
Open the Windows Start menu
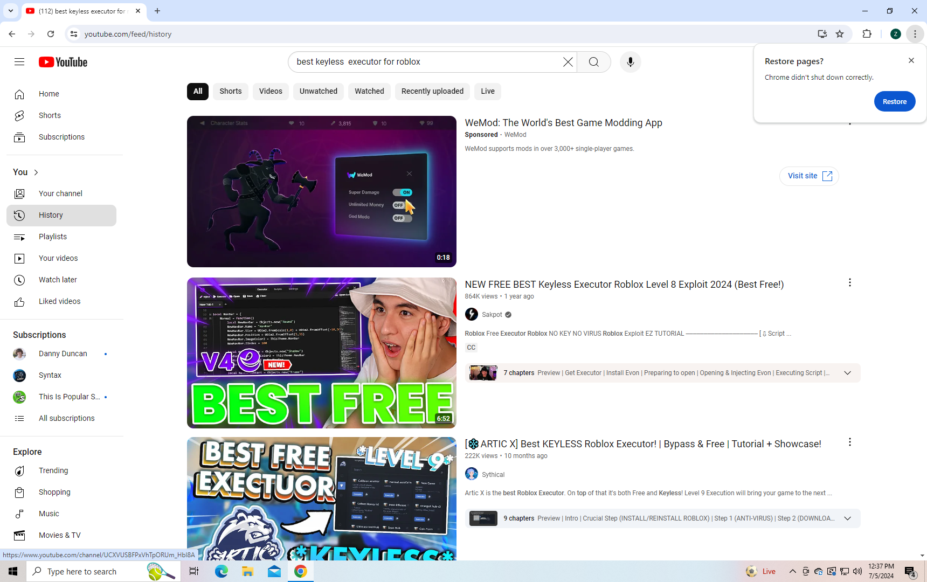pyautogui.click(x=13, y=571)
